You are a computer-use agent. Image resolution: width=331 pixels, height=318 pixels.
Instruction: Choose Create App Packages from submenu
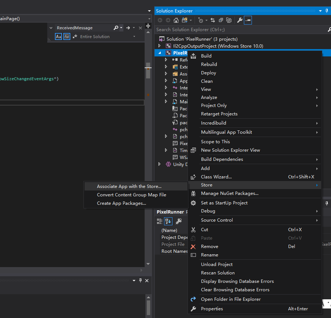pyautogui.click(x=121, y=203)
